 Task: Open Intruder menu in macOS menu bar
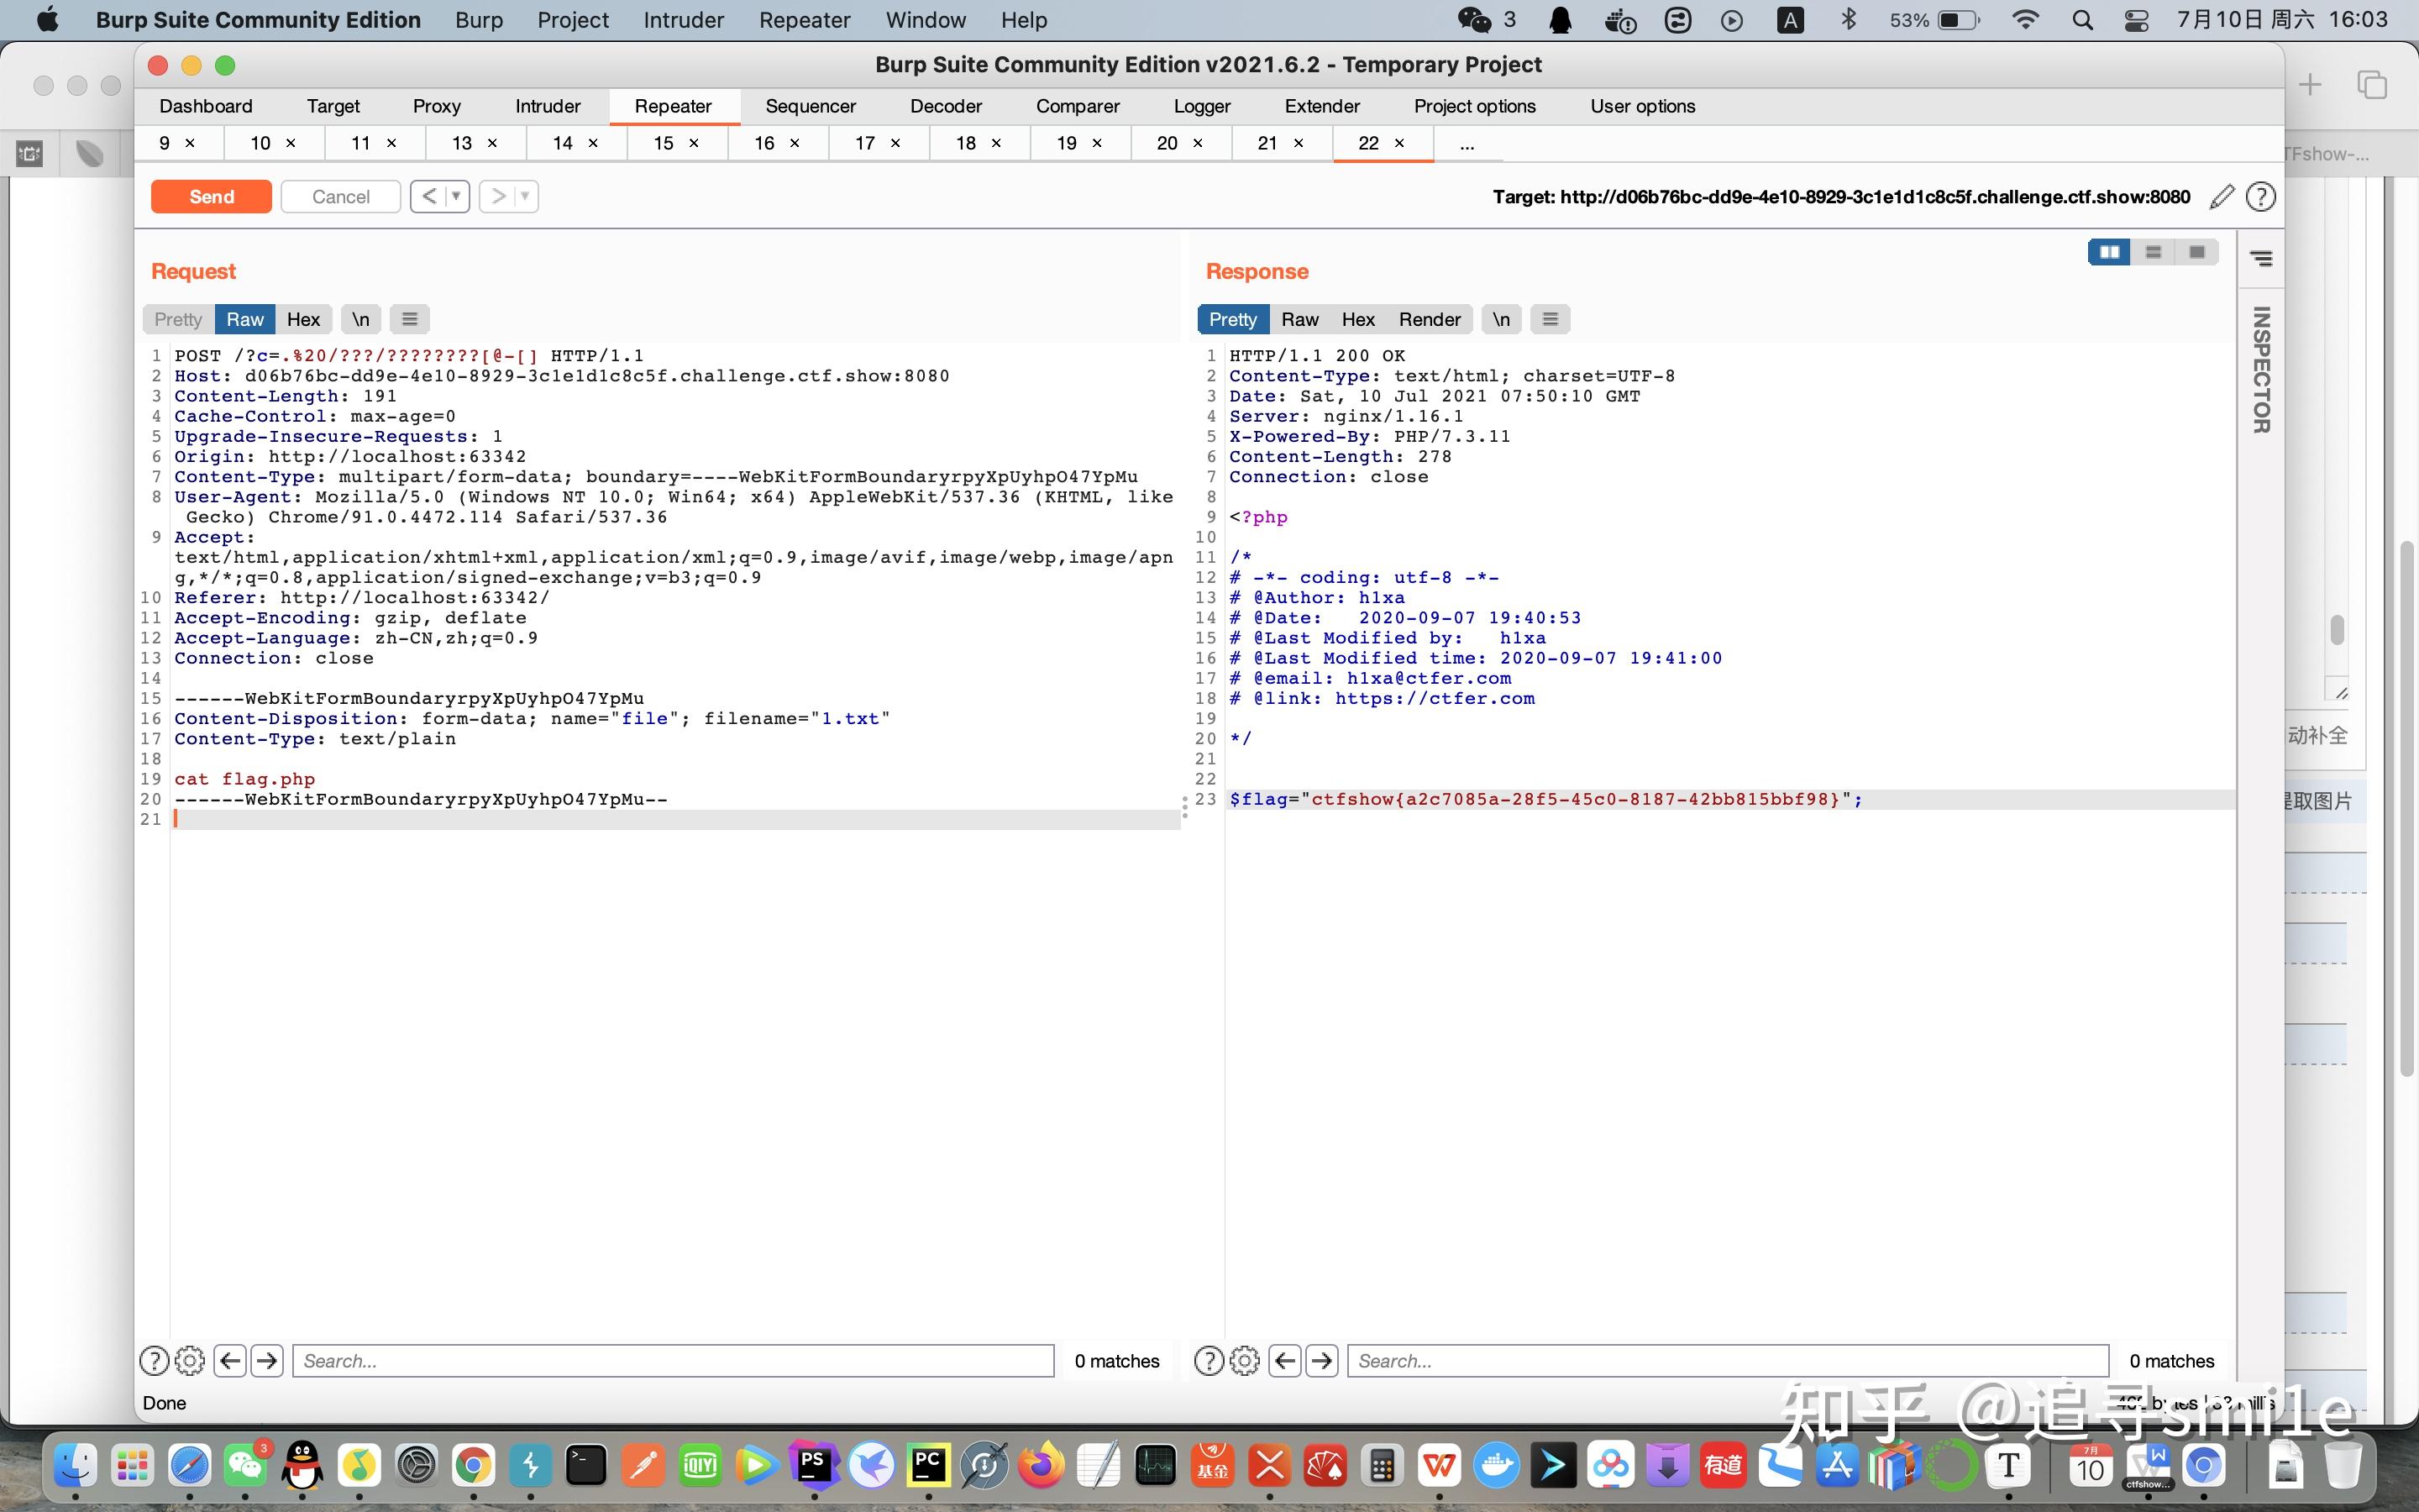click(683, 20)
